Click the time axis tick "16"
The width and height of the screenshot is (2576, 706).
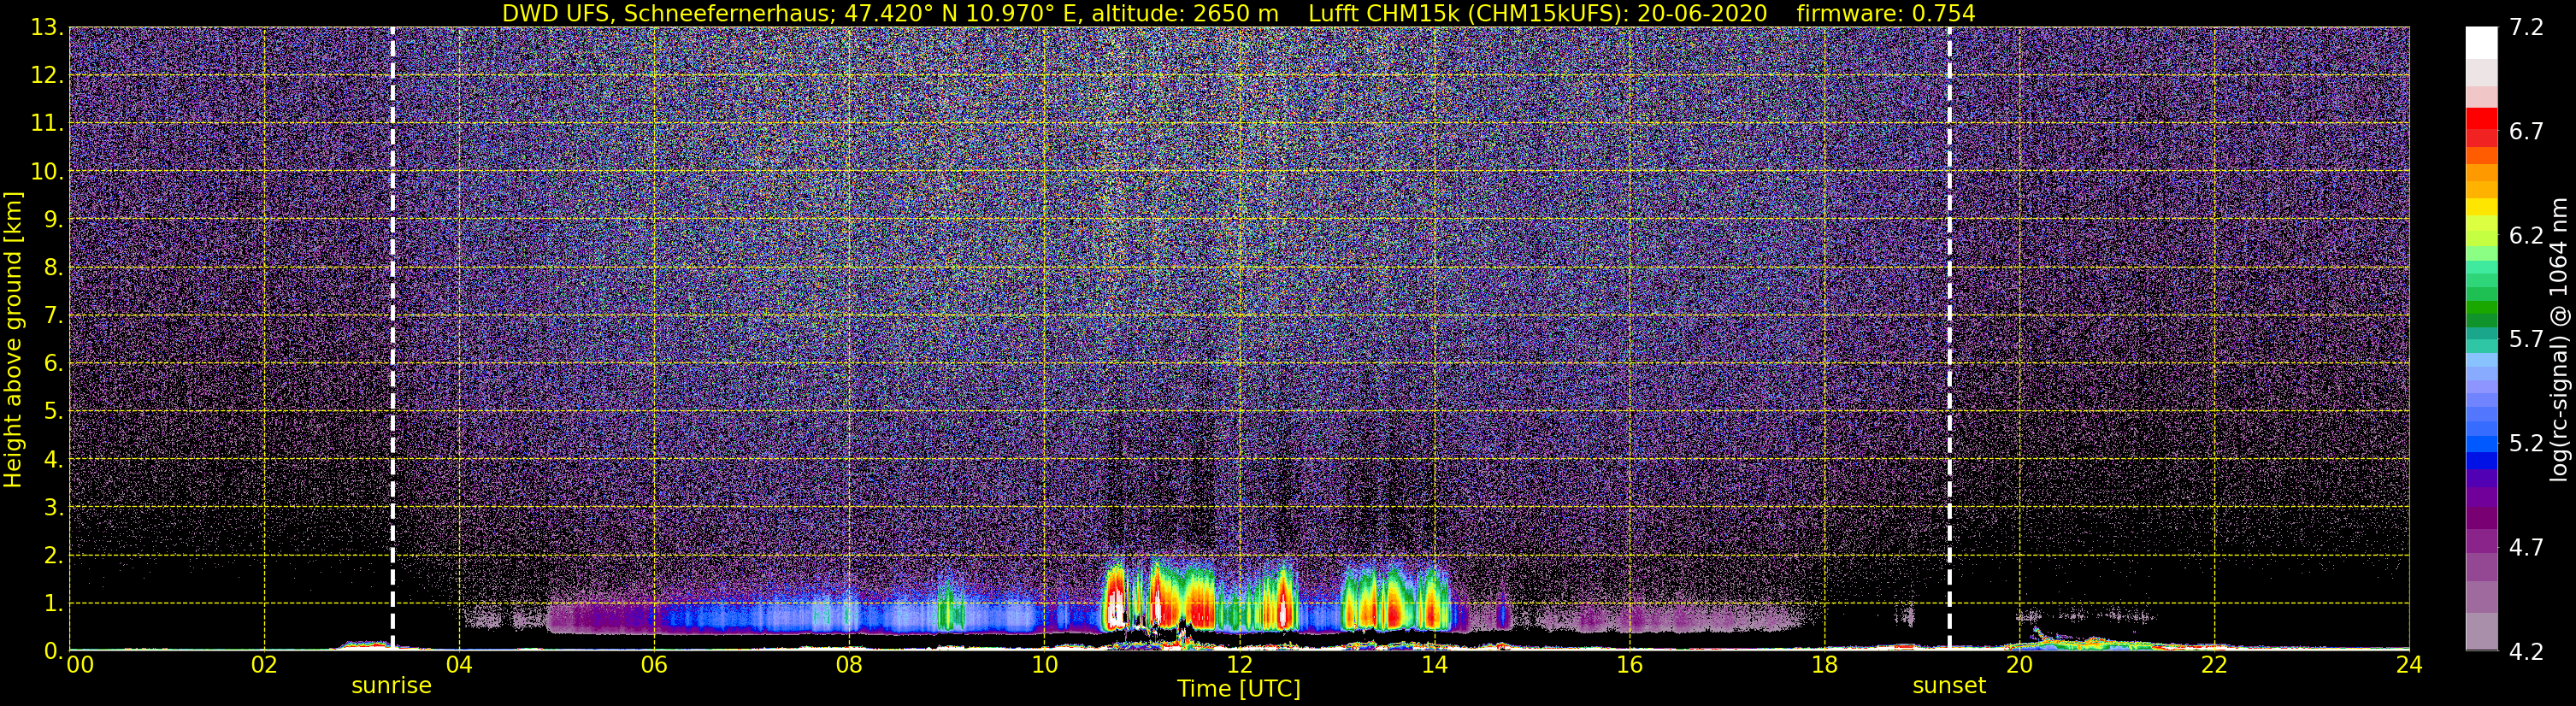1629,666
